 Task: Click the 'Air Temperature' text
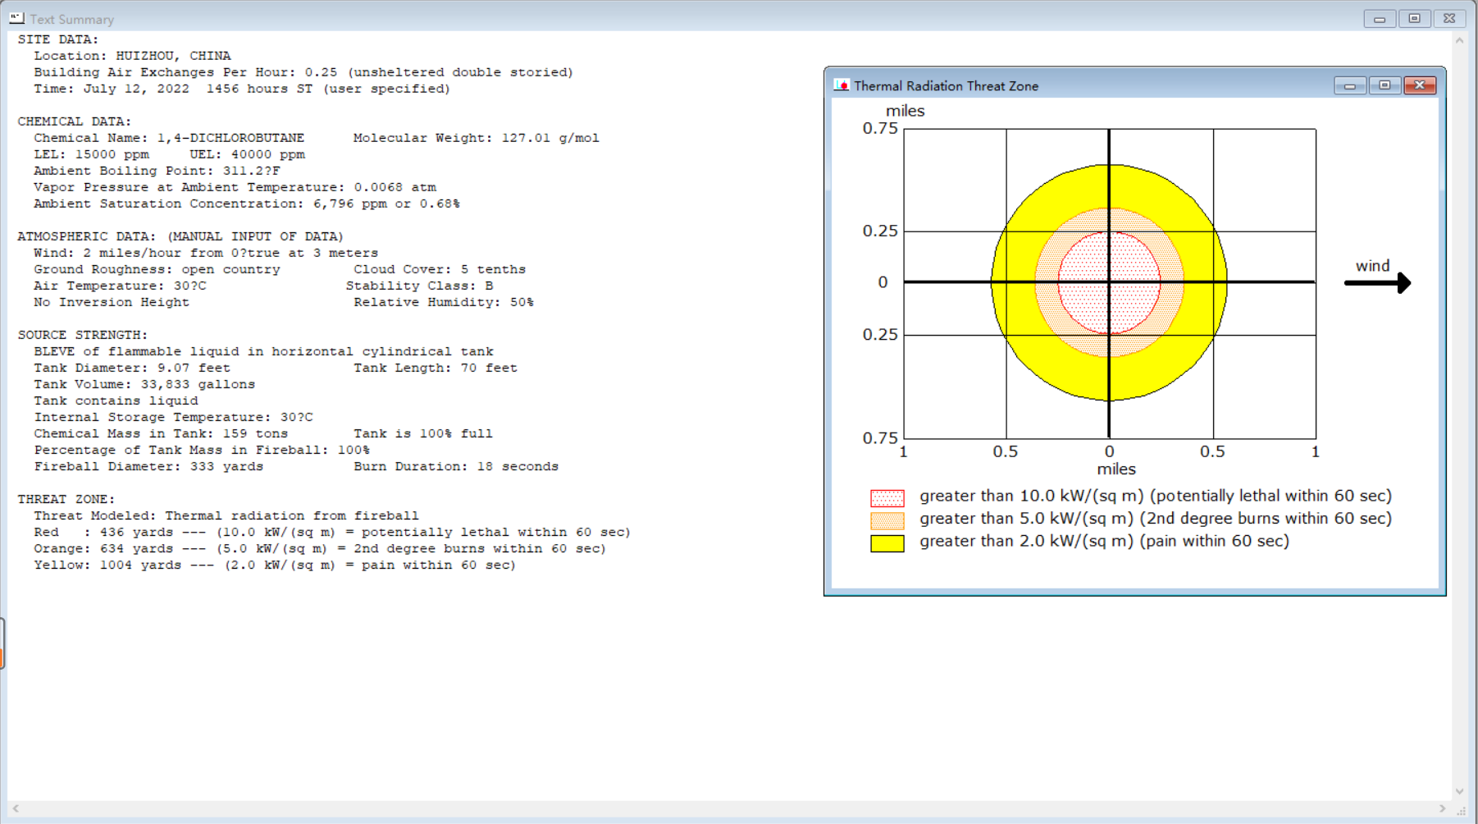(x=120, y=286)
